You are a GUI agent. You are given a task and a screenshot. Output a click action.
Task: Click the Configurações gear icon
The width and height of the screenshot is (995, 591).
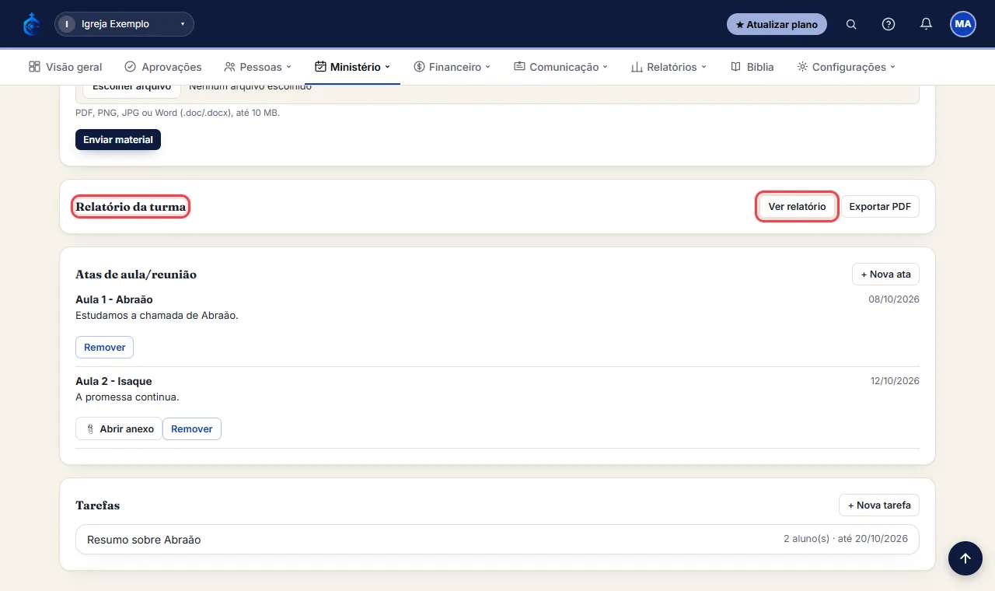(802, 67)
